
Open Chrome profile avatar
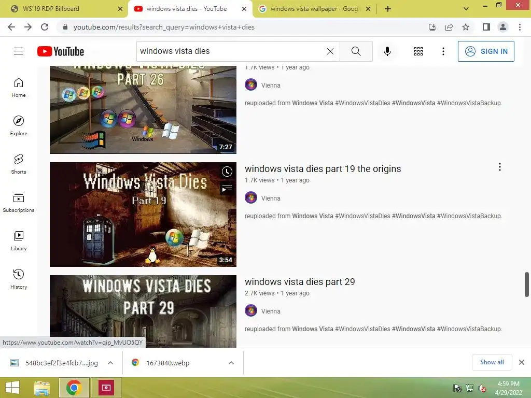pos(503,27)
